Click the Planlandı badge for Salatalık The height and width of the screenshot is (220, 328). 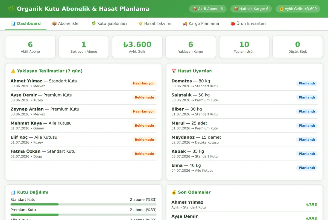click(x=307, y=97)
